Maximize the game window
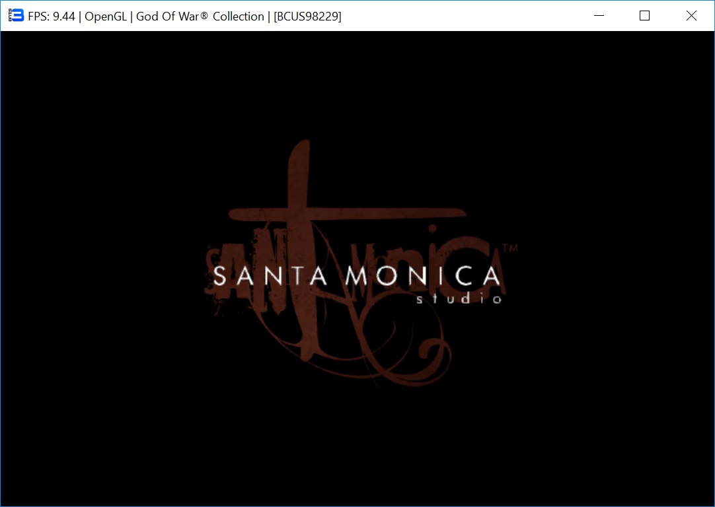The image size is (715, 507). [645, 16]
